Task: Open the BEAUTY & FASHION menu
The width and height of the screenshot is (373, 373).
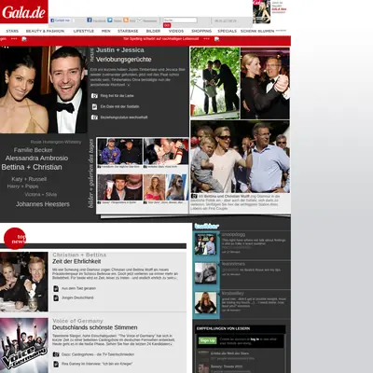Action: click(x=45, y=31)
